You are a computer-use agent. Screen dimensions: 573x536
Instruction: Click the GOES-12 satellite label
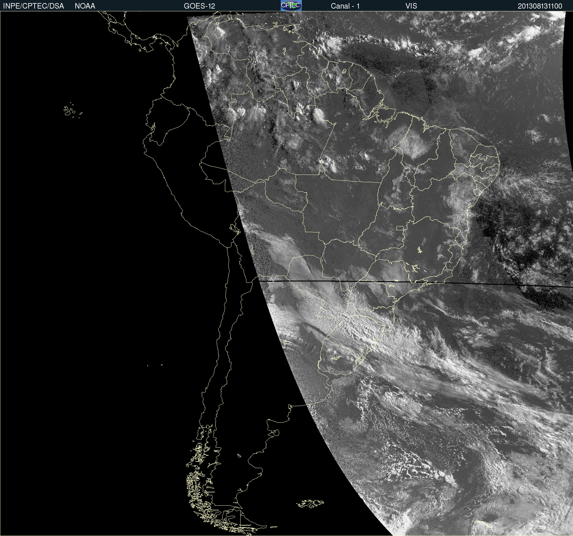(x=199, y=6)
